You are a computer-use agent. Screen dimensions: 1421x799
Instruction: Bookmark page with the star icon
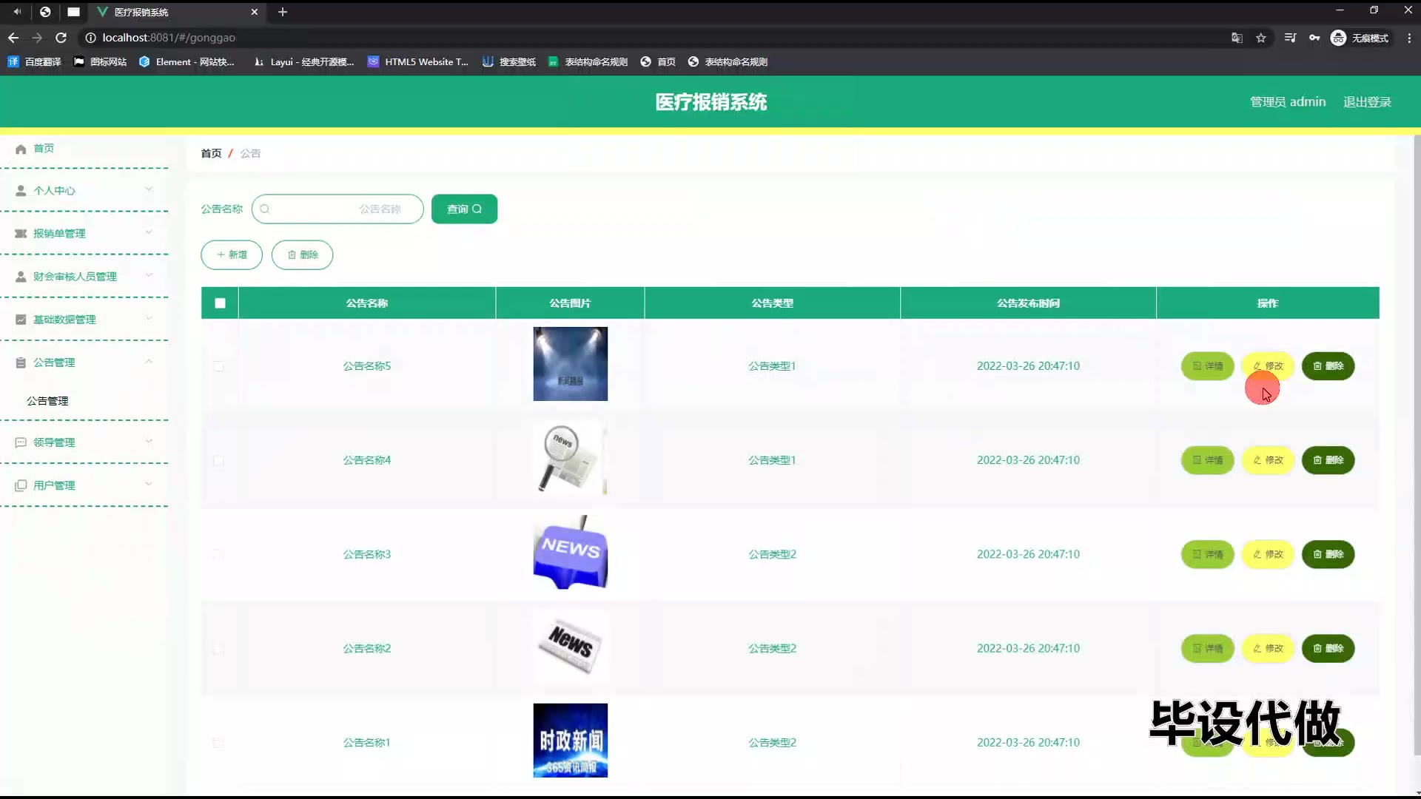pos(1261,38)
